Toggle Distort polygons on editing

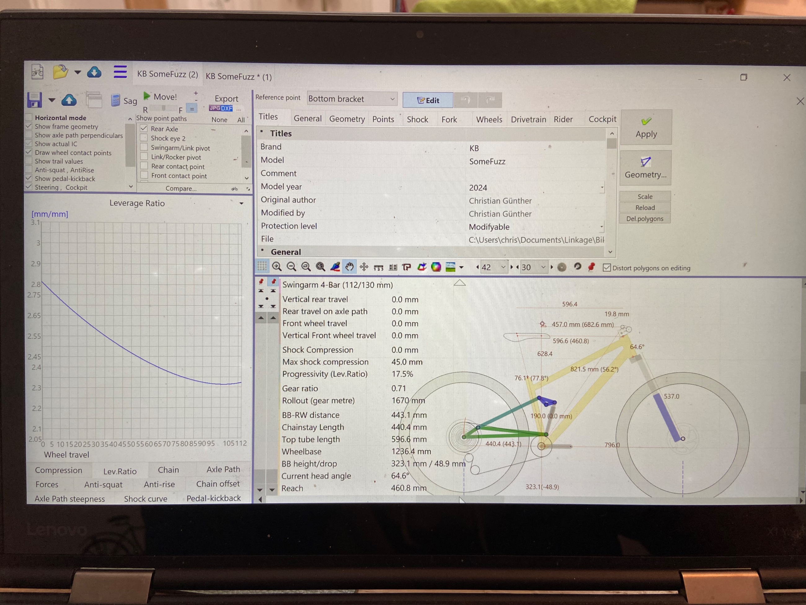607,268
